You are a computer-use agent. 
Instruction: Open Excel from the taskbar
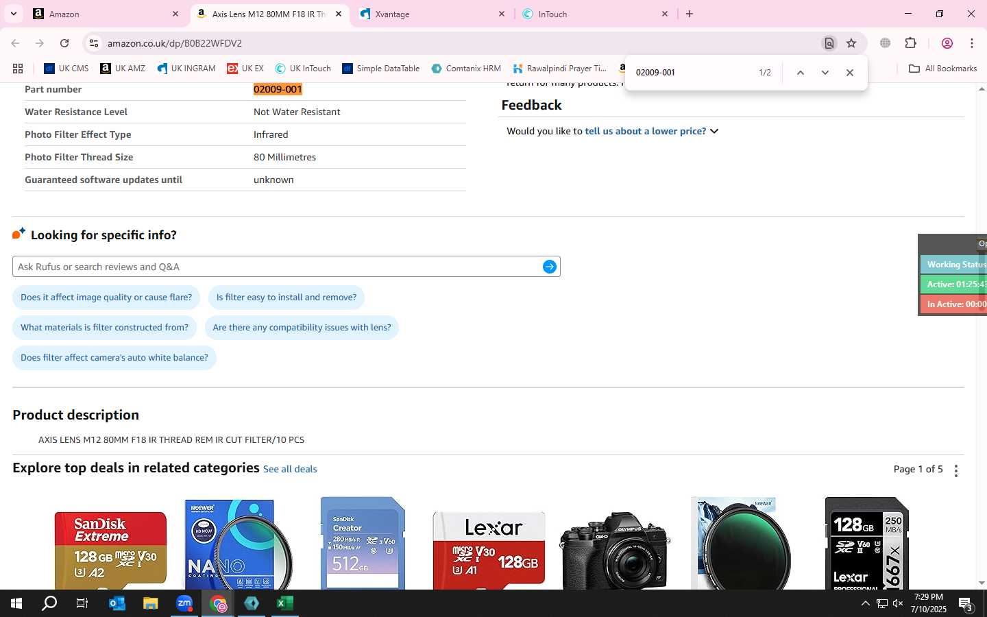point(285,603)
